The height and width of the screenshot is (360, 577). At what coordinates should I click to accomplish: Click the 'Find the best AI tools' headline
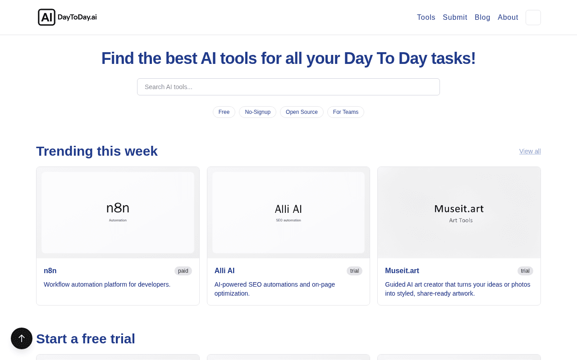pos(288,58)
